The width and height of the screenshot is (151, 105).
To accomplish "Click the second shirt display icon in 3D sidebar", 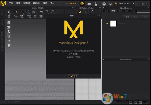I will click(9, 27).
